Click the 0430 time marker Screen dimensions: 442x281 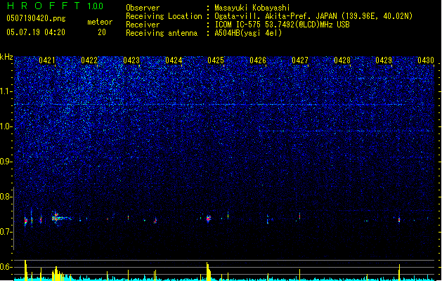coord(426,60)
